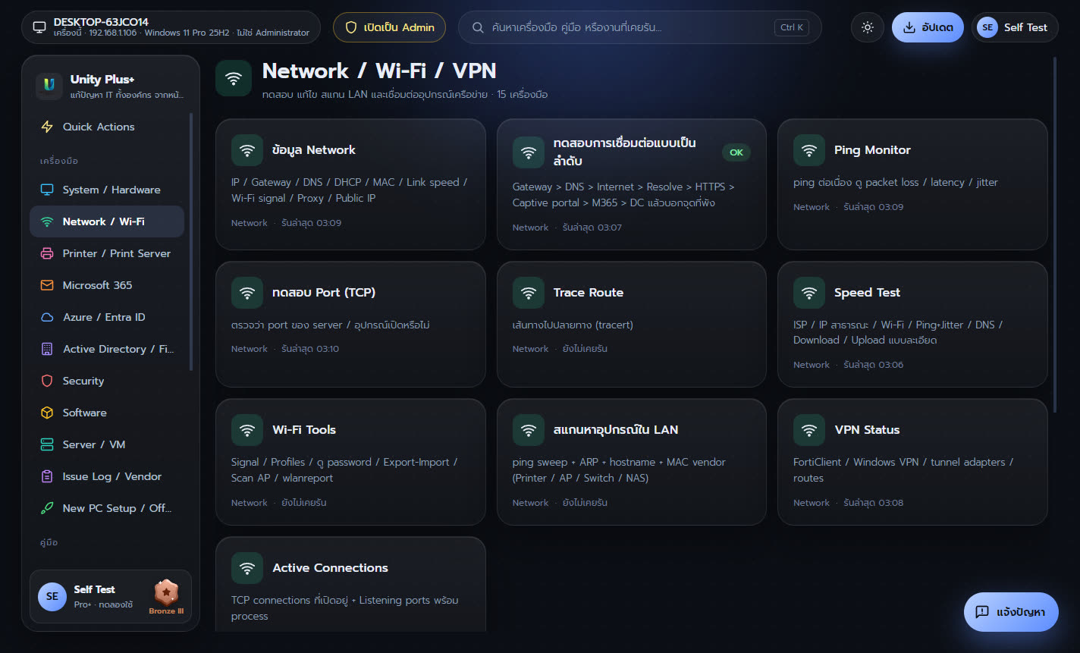
Task: Click the Active Directory building icon
Action: (x=47, y=349)
